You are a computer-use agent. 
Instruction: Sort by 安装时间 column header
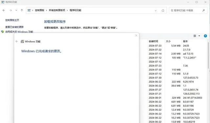(x=153, y=41)
